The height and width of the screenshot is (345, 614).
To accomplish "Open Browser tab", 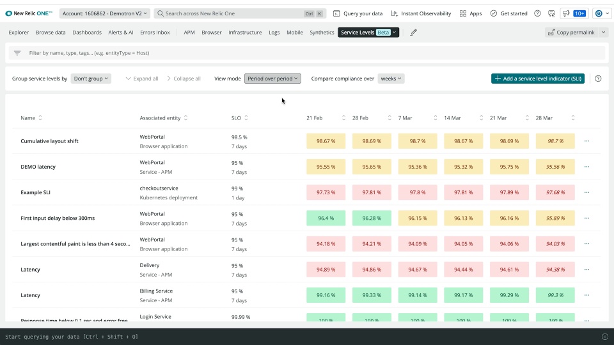I will [x=212, y=33].
